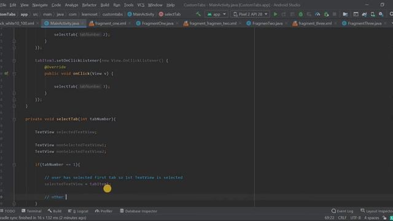Open the Profile app gauge icon
Viewport: 393px width, 221px height.
tap(317, 14)
